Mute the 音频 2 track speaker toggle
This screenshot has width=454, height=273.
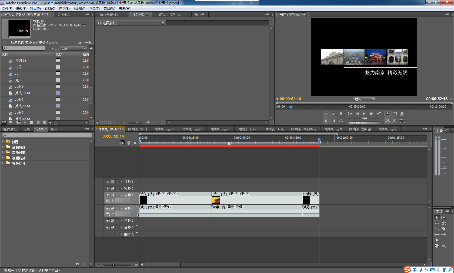(108, 221)
